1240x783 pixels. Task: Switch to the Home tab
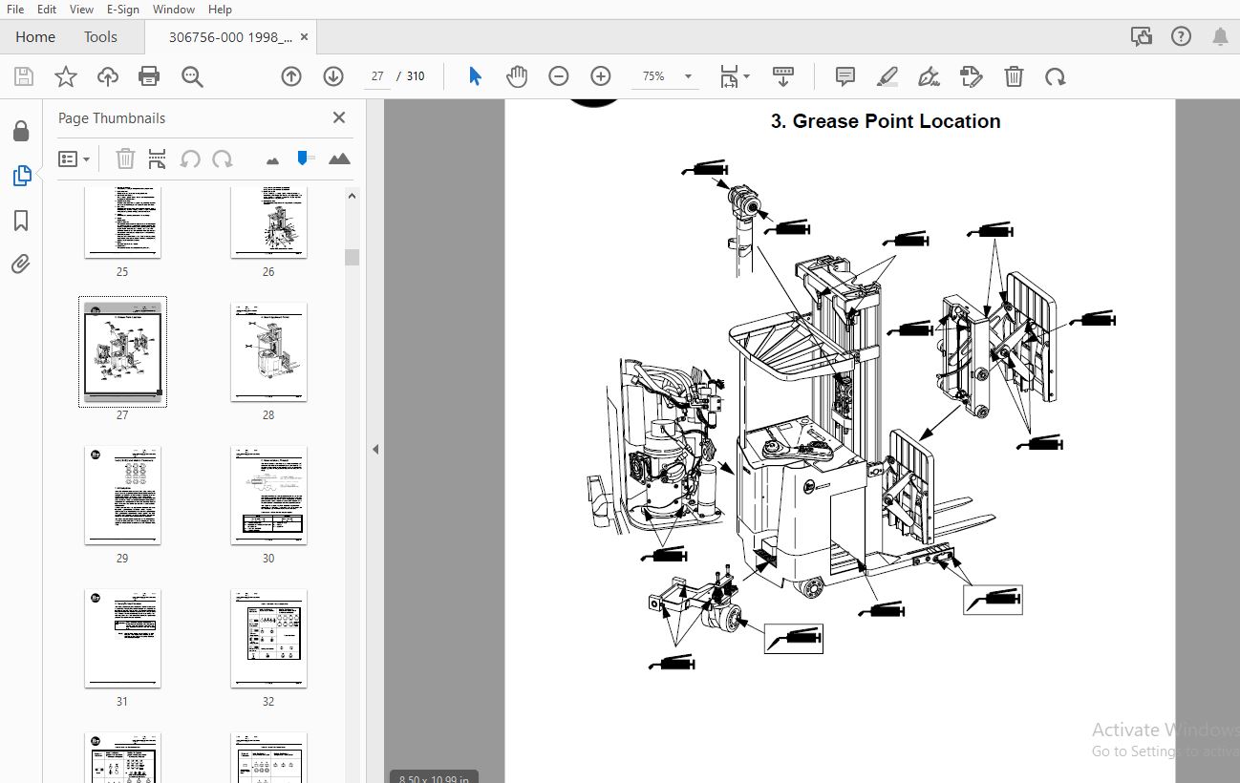click(x=35, y=37)
